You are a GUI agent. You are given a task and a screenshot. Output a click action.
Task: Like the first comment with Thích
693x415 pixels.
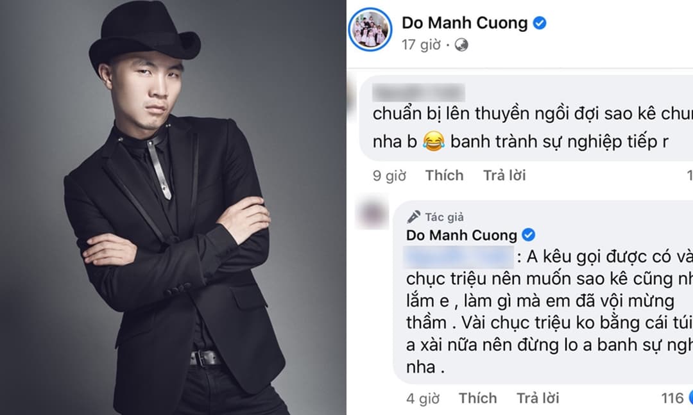point(444,175)
